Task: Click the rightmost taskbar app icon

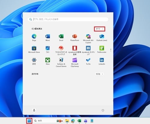Action: [92, 121]
